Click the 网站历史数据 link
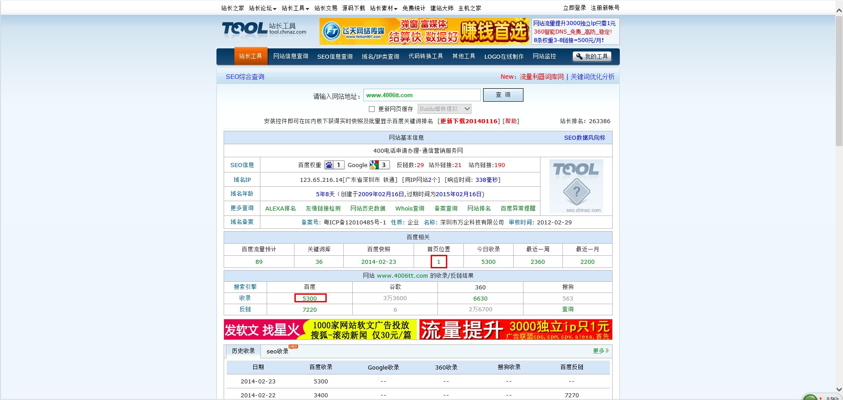 (368, 209)
